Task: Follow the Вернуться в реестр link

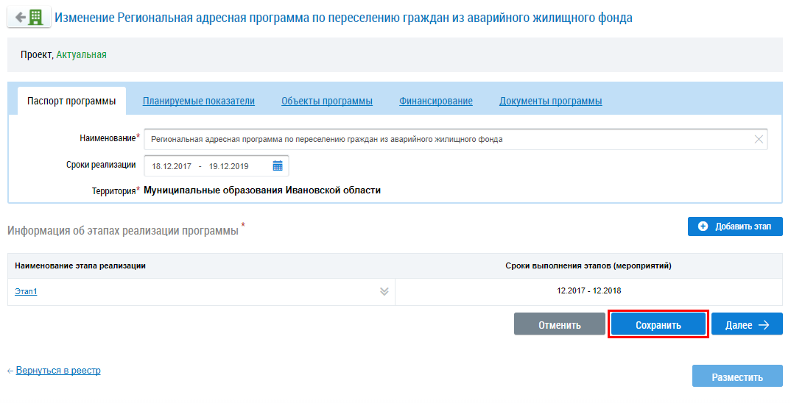Action: 58,371
